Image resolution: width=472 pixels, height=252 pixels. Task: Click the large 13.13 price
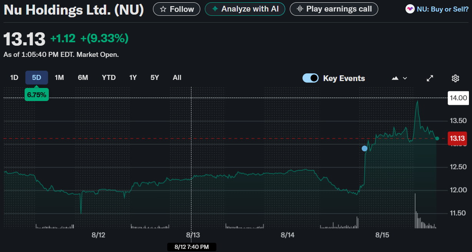(25, 39)
